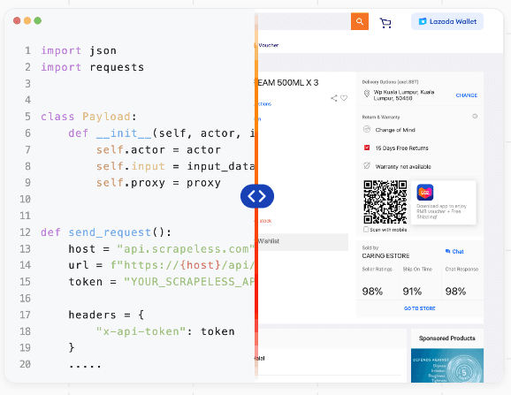Viewport: 511px width, 395px height.
Task: Click the red window dot in code panel
Action: [x=17, y=20]
